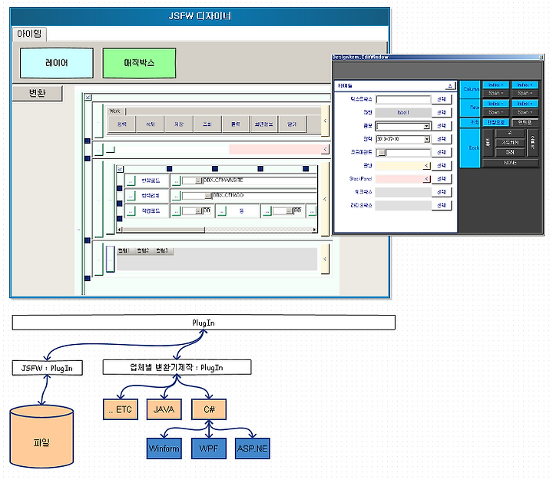Click Row Index plus button
This screenshot has height=480, width=553.
pos(525,104)
